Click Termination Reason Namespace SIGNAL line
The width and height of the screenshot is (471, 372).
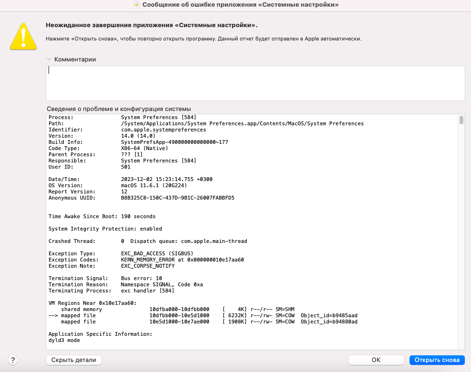126,284
